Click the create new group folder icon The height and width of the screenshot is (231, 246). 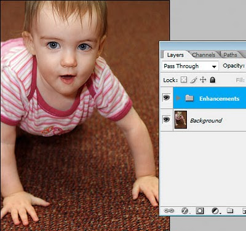(230, 211)
